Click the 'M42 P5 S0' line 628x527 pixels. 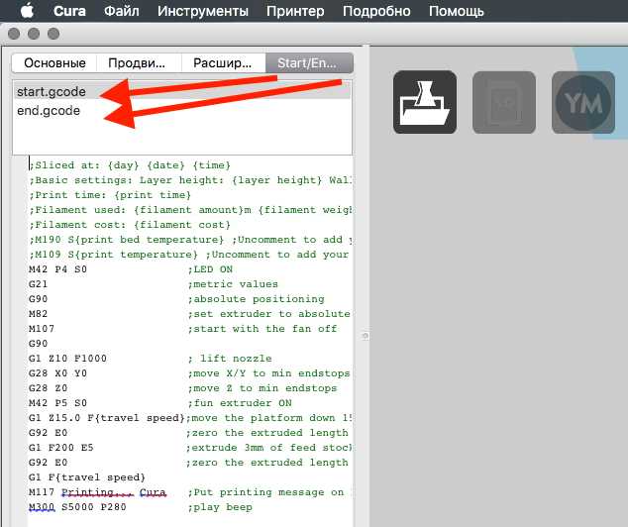pos(160,403)
